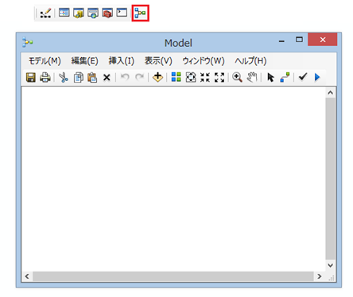Image resolution: width=353 pixels, height=297 pixels.
Task: Redo the last undone action
Action: [139, 77]
